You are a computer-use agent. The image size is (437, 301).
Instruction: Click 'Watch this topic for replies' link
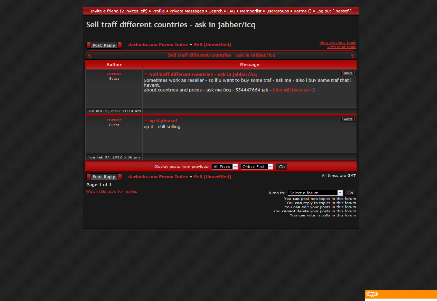[x=112, y=192]
